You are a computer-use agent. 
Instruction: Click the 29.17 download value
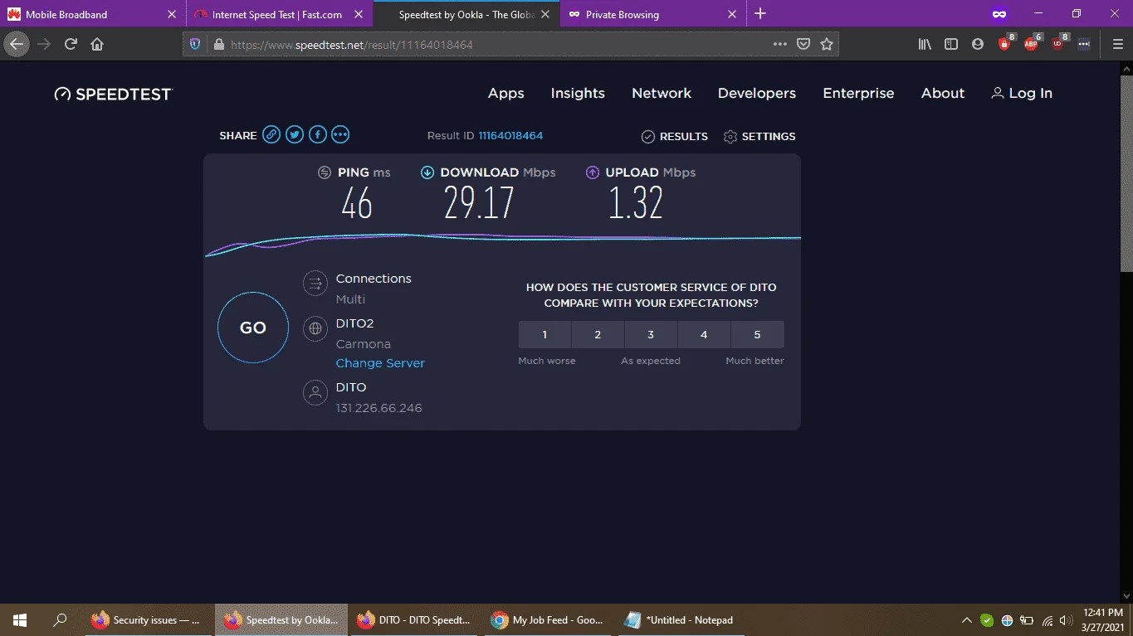[x=479, y=203]
